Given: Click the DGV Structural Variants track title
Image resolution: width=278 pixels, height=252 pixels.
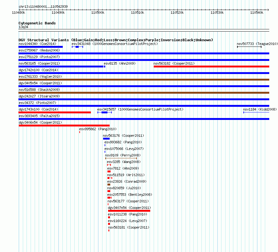Looking at the screenshot, I should pos(116,40).
